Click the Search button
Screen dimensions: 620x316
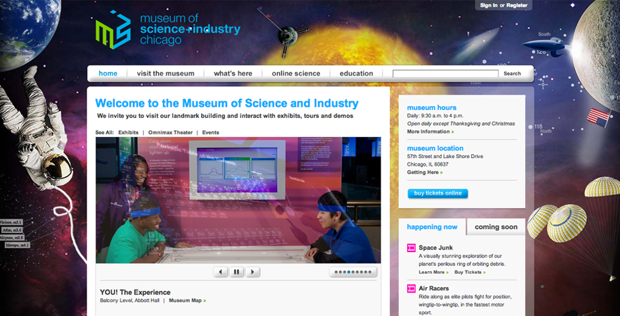pos(512,73)
